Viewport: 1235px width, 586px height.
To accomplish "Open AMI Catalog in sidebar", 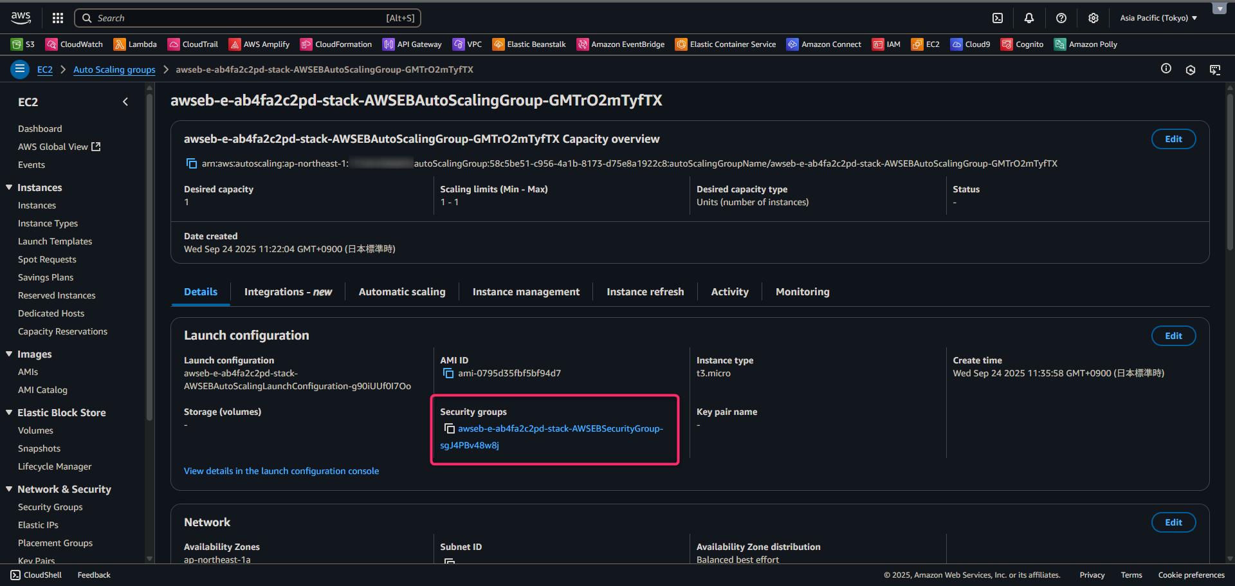I will (42, 390).
